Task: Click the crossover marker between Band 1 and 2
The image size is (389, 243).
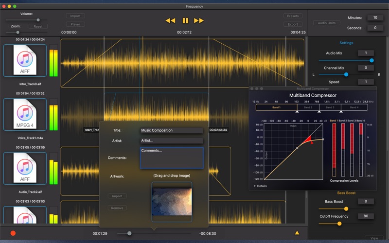Action: click(x=297, y=112)
